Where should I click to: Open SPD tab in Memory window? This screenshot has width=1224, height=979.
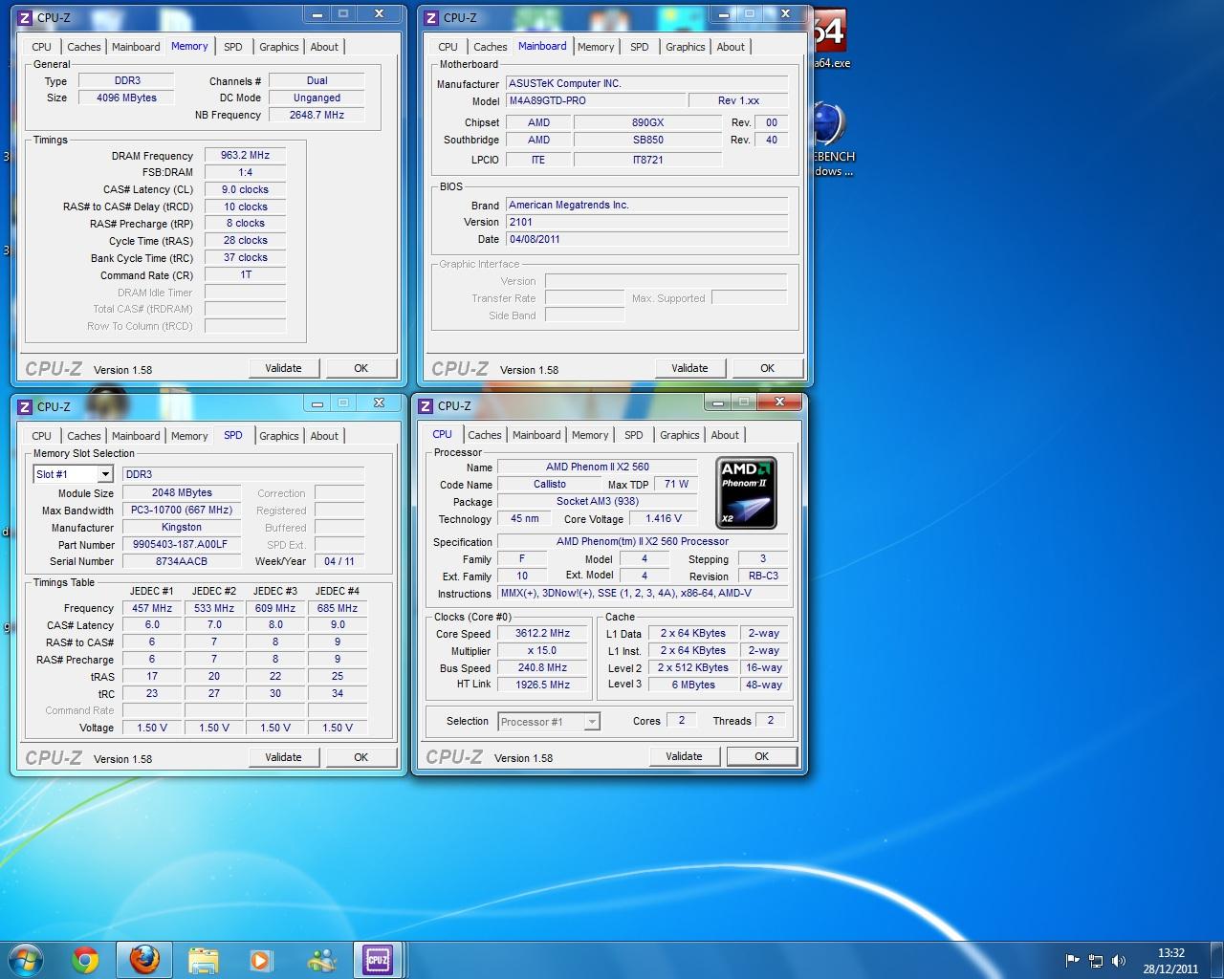coord(233,47)
